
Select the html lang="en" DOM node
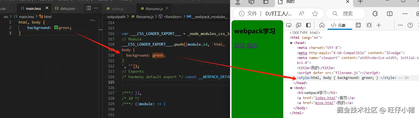coord(306,38)
